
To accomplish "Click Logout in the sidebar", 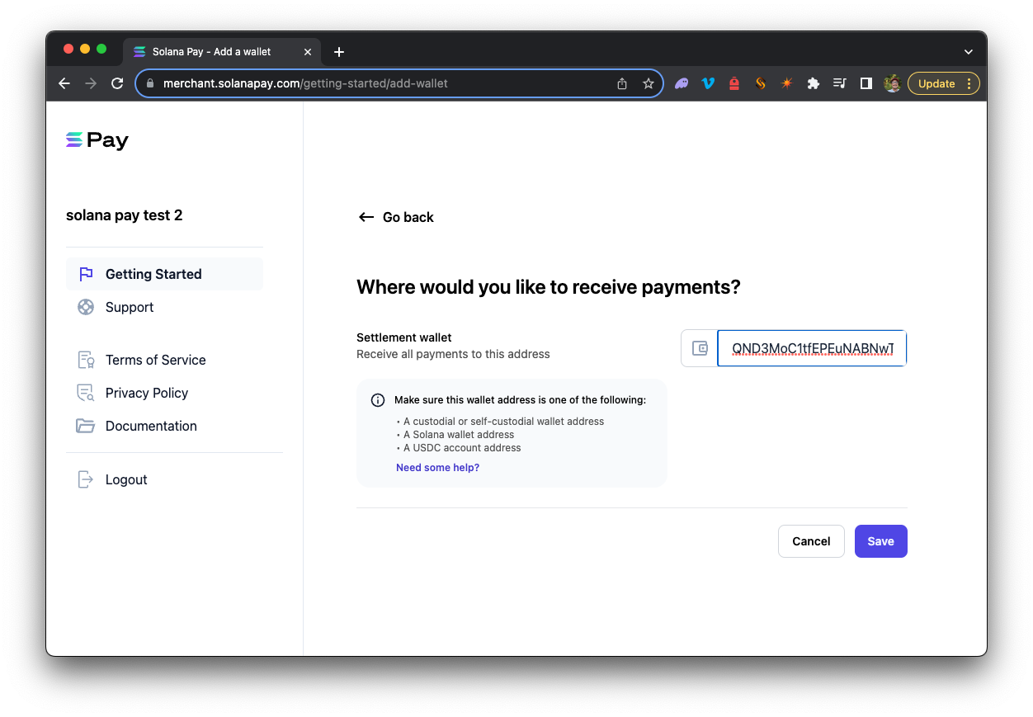I will [x=164, y=479].
